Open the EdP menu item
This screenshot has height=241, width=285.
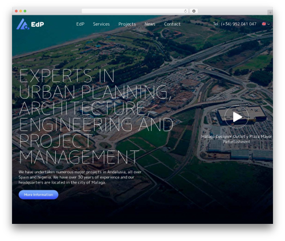tap(80, 24)
